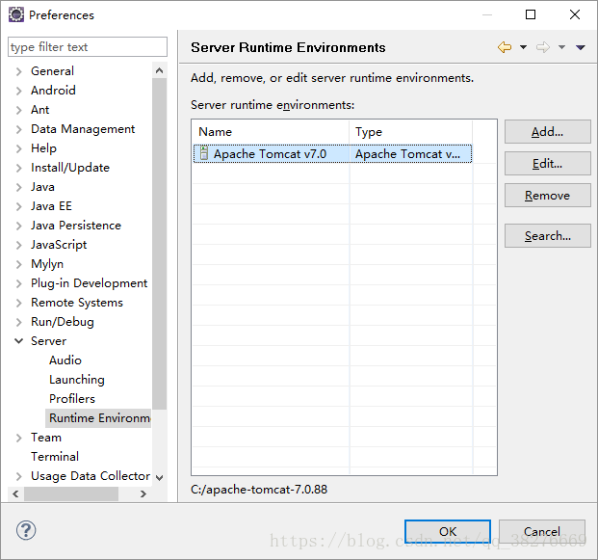
Task: Click the back navigation arrow icon
Action: pos(505,47)
